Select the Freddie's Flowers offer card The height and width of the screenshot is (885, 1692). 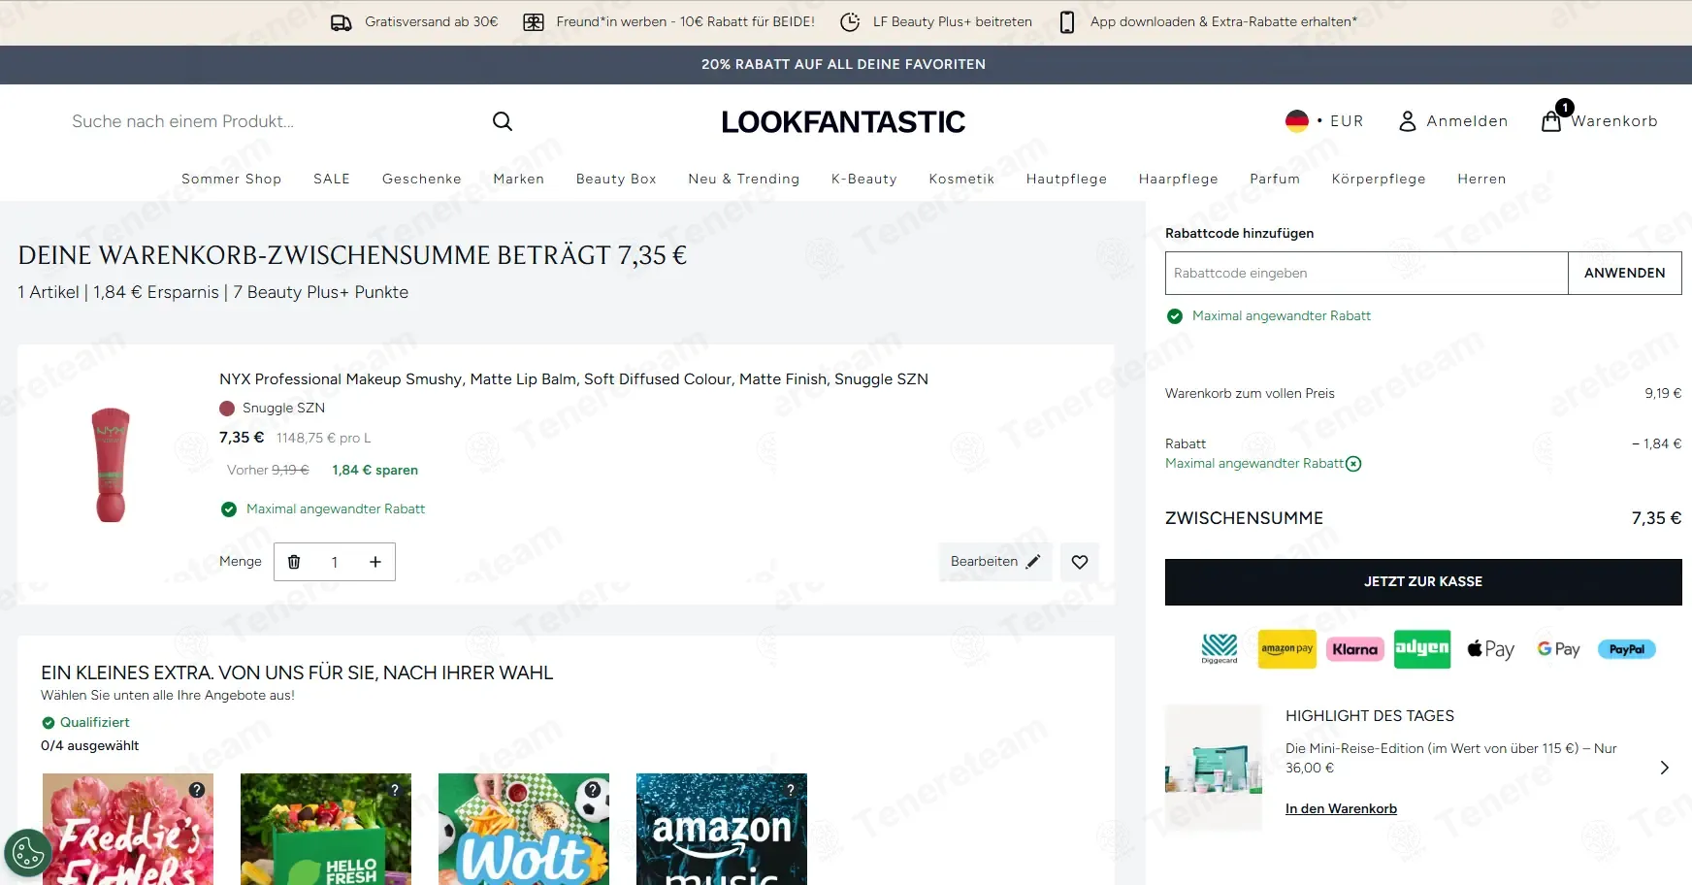click(x=128, y=829)
